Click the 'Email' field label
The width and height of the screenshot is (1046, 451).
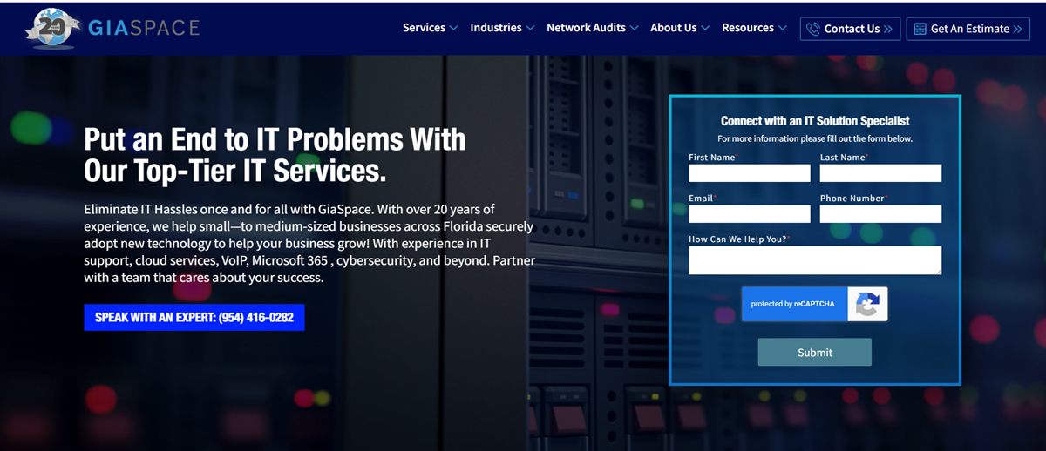pyautogui.click(x=701, y=199)
